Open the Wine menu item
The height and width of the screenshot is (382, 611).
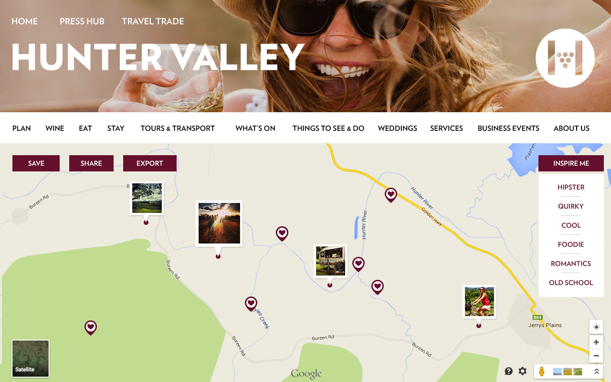(x=55, y=128)
